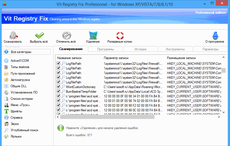This screenshot has width=230, height=146.
Task: Select the Все категории category button
Action: click(x=27, y=52)
